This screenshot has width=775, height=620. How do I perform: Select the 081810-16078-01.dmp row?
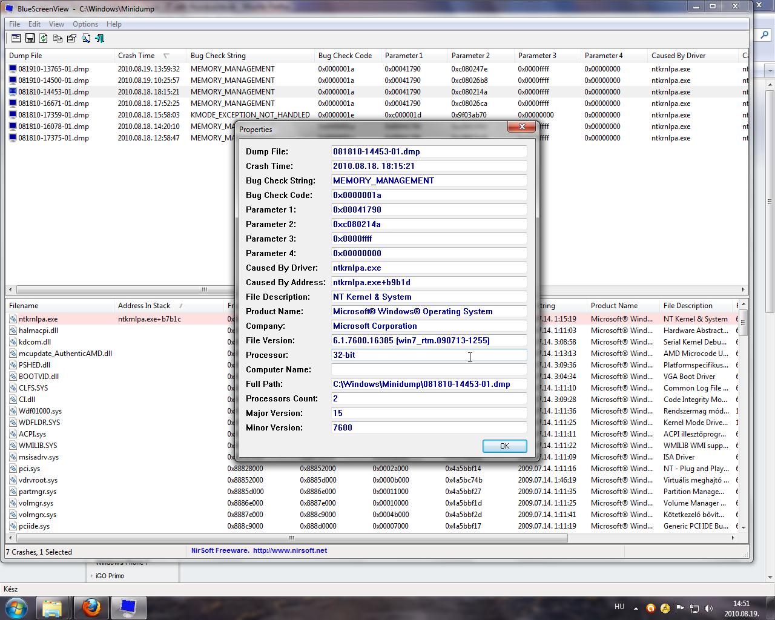(377, 127)
